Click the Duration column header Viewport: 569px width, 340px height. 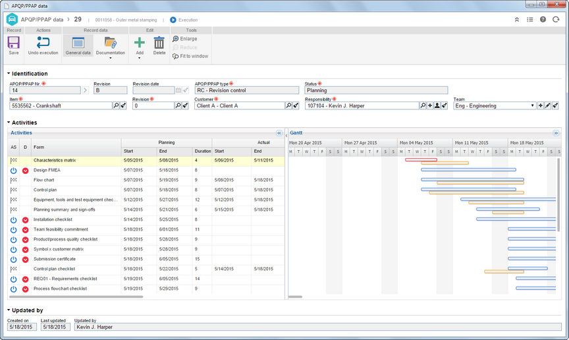pyautogui.click(x=202, y=151)
